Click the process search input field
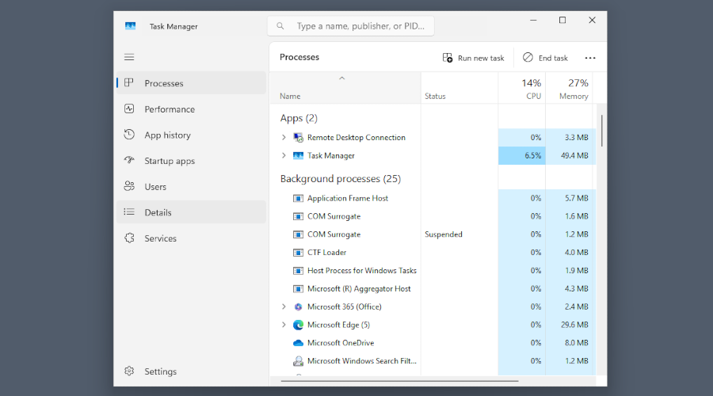Image resolution: width=713 pixels, height=396 pixels. pos(351,26)
